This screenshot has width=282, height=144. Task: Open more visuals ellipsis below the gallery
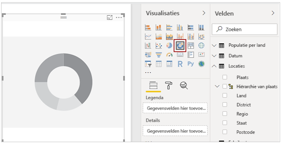[x=148, y=73]
